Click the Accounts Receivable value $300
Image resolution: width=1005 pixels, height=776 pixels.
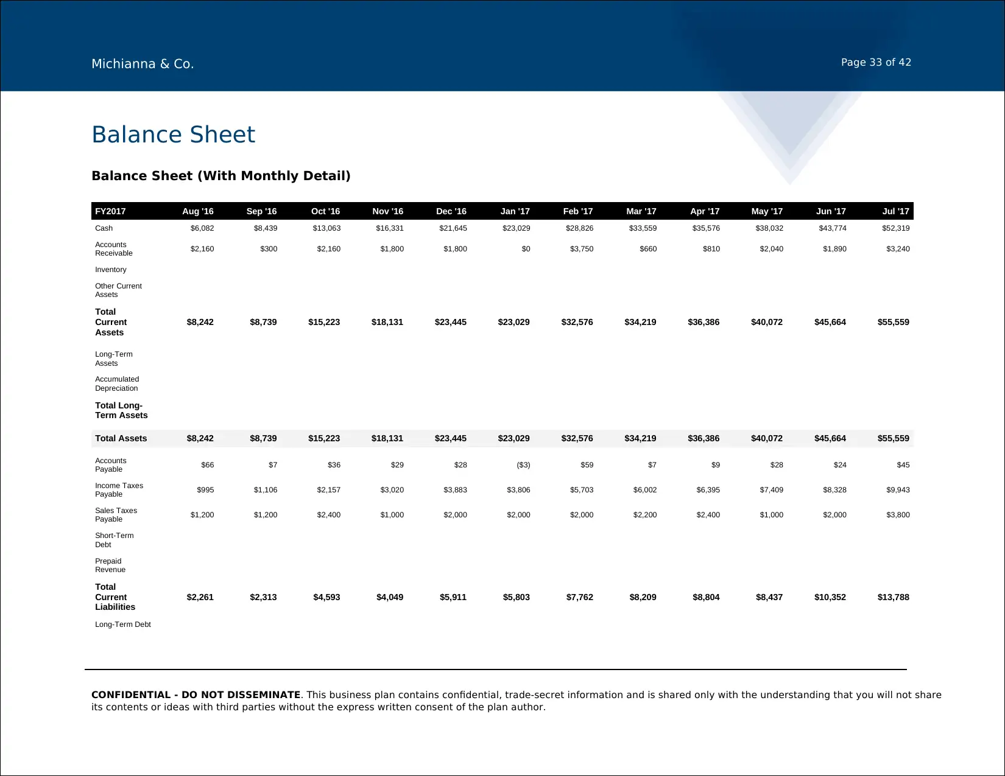(x=269, y=249)
